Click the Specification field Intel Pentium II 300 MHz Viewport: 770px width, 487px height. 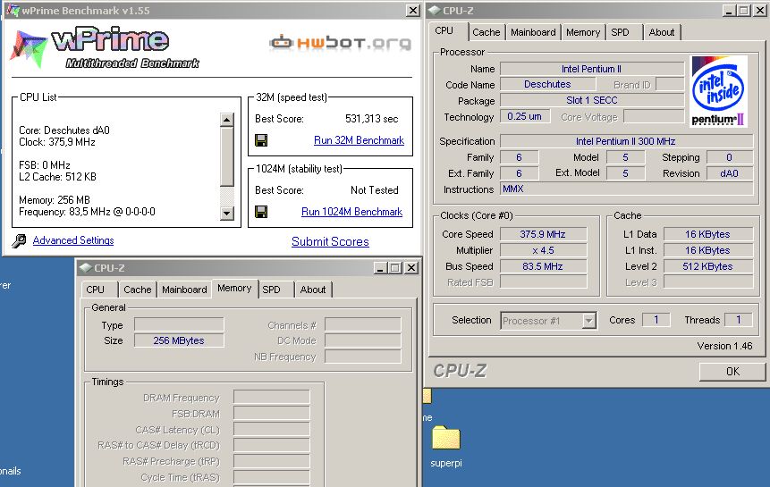pos(626,141)
